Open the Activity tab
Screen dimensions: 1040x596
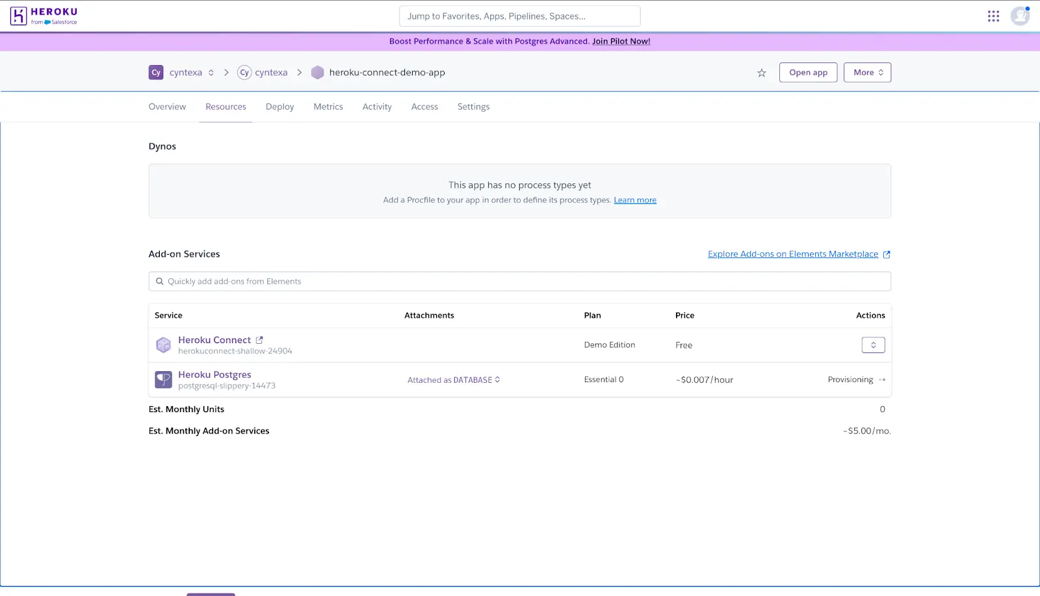pyautogui.click(x=376, y=107)
